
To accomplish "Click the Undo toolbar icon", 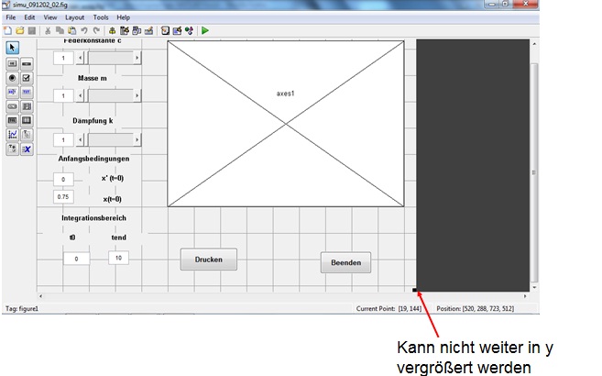I will tap(84, 30).
